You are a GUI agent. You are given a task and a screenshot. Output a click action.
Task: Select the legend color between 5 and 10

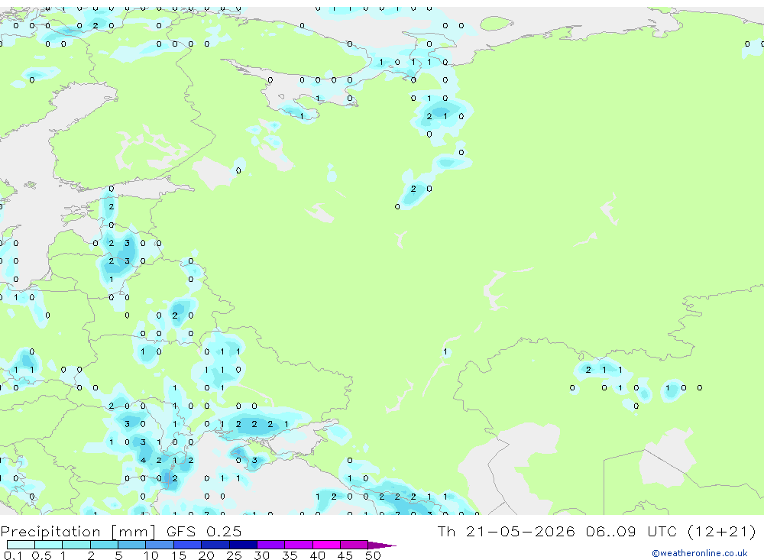[x=132, y=545]
